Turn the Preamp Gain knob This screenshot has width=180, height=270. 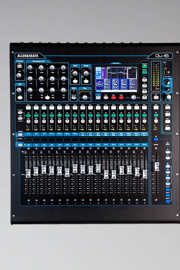pyautogui.click(x=19, y=75)
